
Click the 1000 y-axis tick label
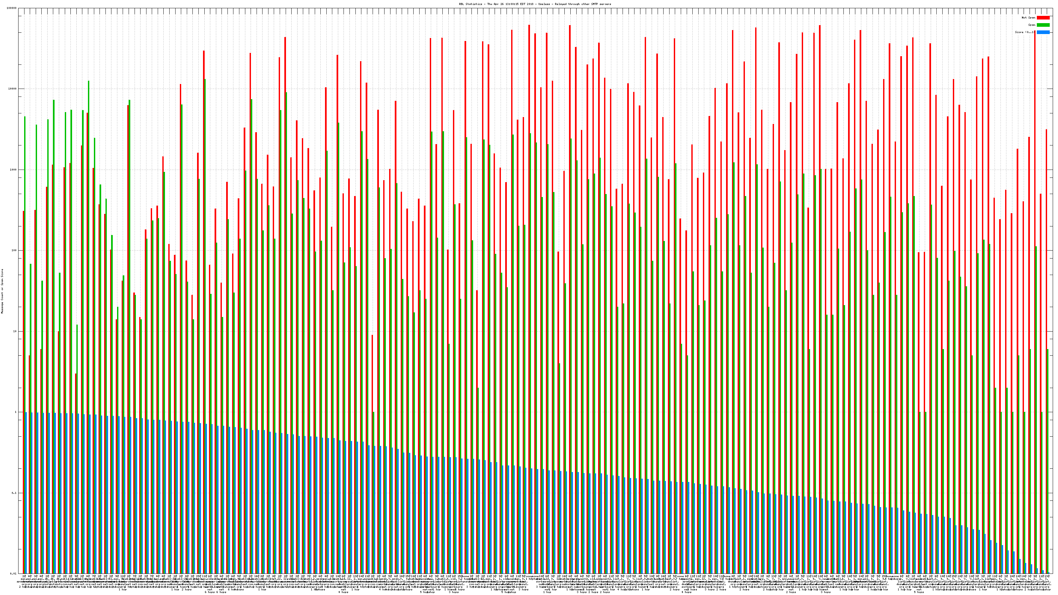[x=14, y=170]
